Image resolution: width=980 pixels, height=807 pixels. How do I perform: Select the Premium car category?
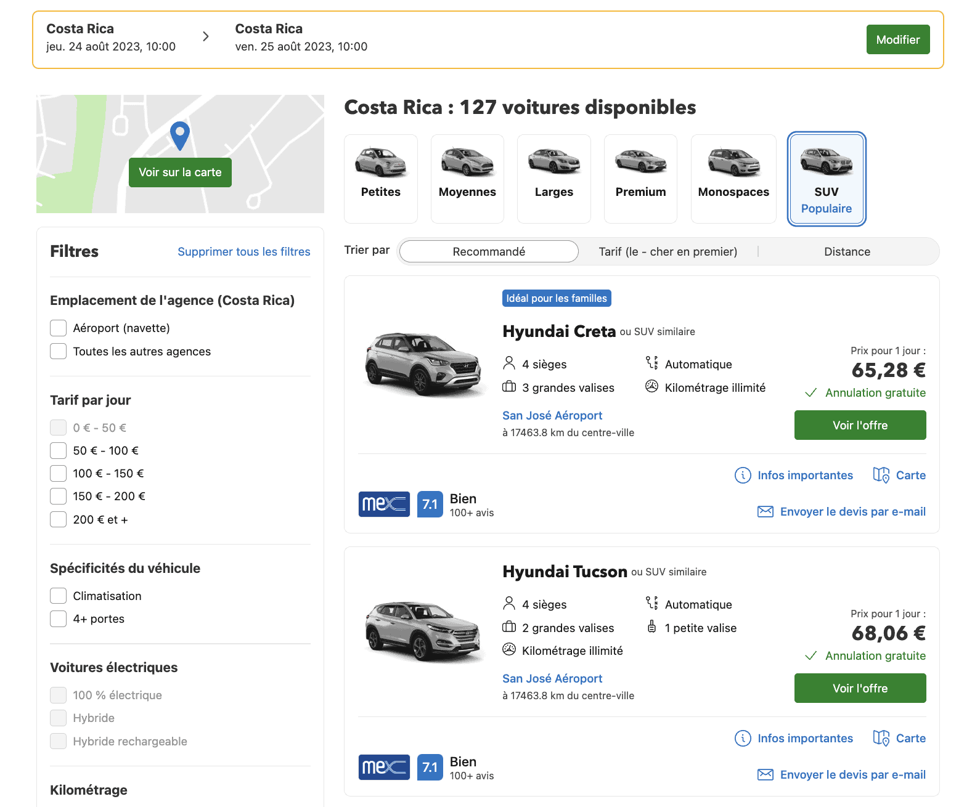(x=641, y=179)
